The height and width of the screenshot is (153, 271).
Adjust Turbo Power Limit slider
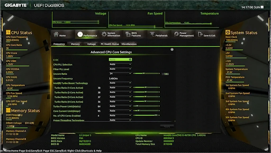click(x=147, y=106)
